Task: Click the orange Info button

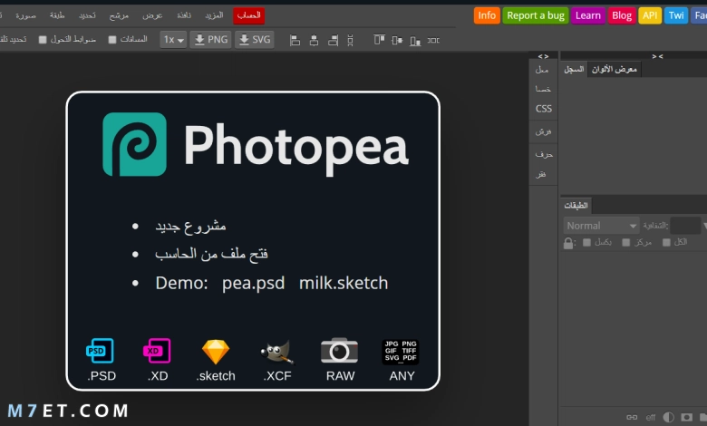Action: (487, 15)
